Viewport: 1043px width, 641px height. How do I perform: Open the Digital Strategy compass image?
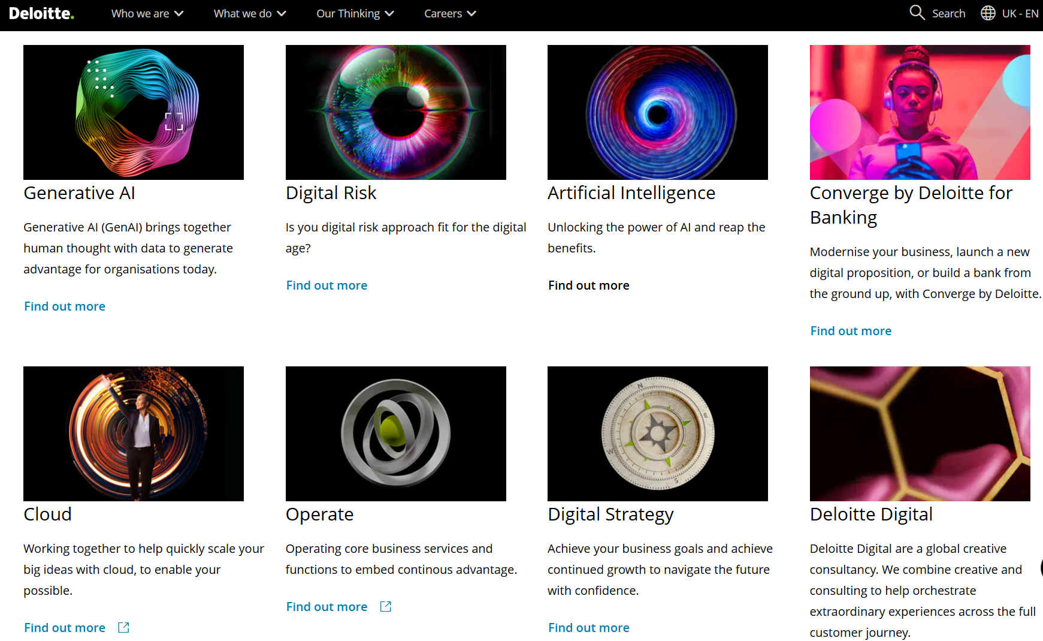[657, 434]
